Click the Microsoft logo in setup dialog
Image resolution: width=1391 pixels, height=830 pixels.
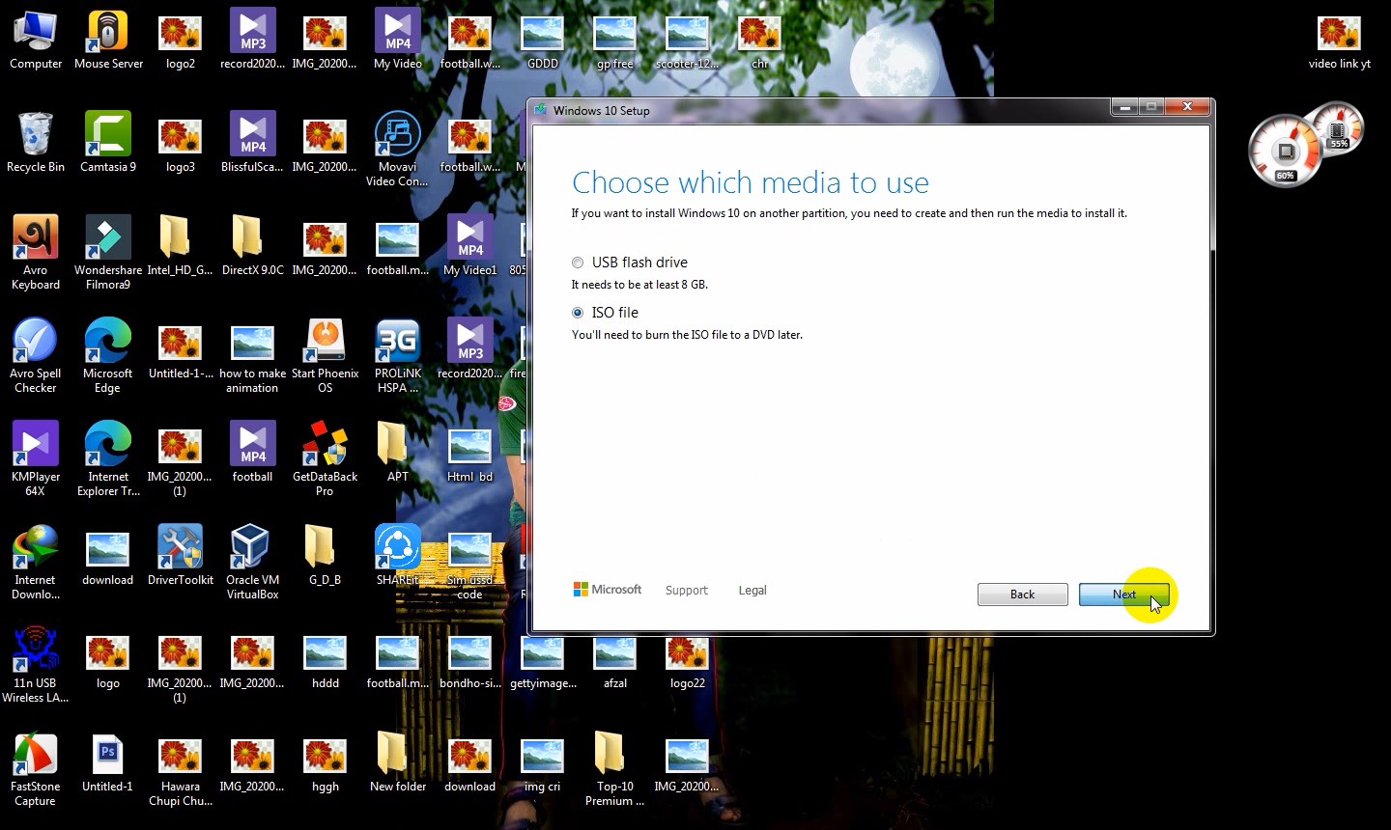tap(608, 589)
